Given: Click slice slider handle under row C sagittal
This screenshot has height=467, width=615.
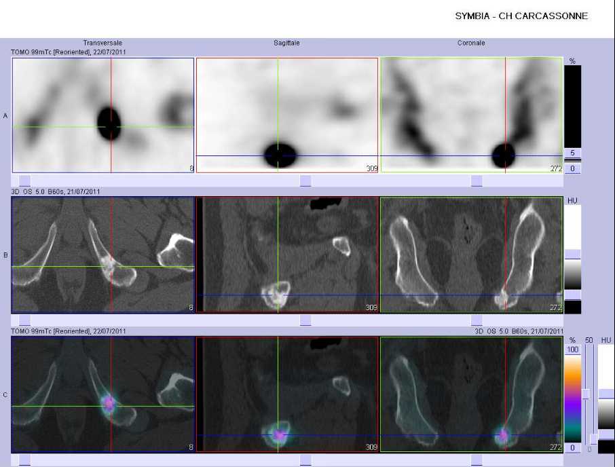Looking at the screenshot, I should pyautogui.click(x=305, y=460).
